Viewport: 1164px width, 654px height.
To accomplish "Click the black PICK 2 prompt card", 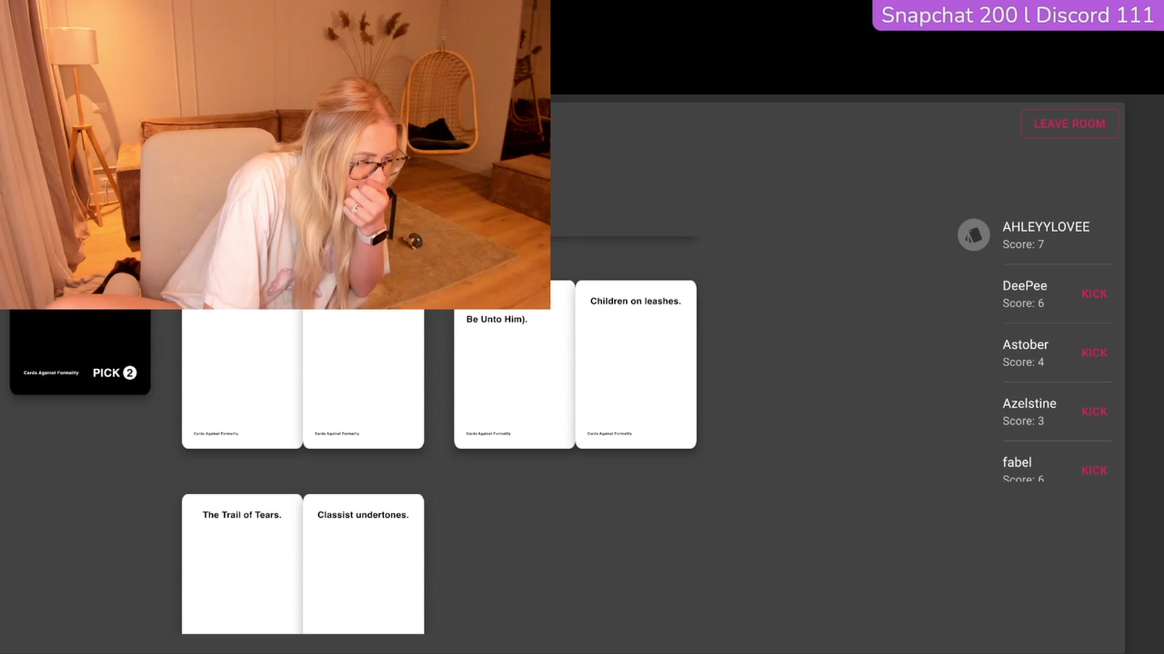I will point(80,352).
